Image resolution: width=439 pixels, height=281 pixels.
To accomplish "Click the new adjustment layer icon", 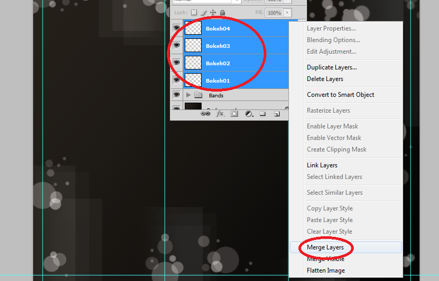I will (x=248, y=114).
